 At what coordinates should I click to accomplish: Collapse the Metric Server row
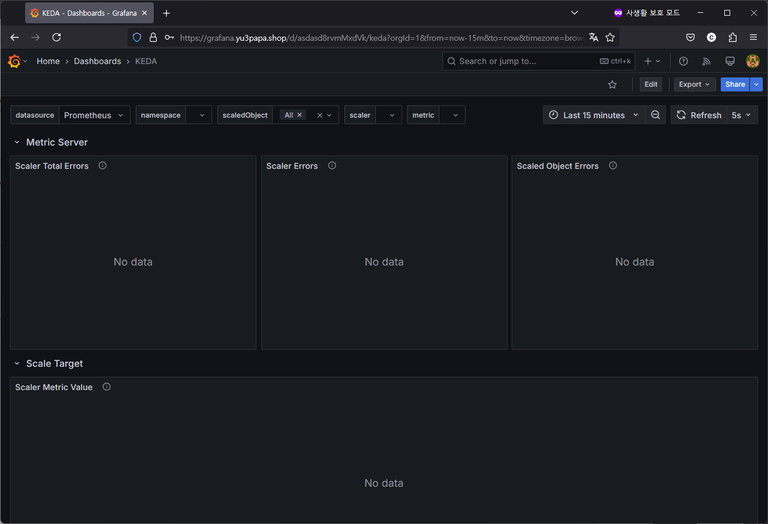coord(17,142)
